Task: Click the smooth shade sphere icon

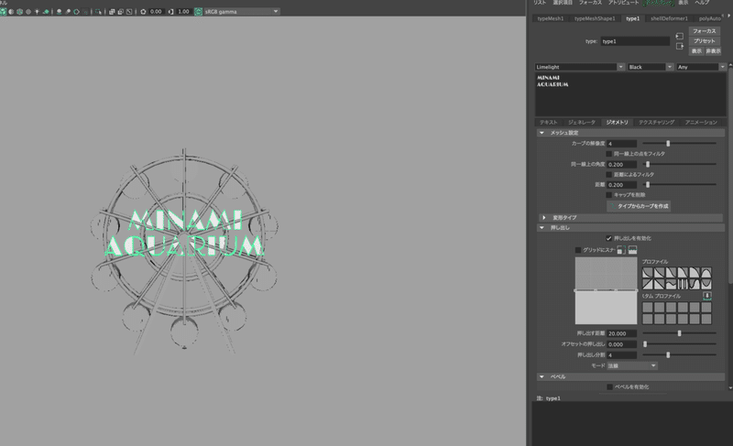Action: point(11,12)
